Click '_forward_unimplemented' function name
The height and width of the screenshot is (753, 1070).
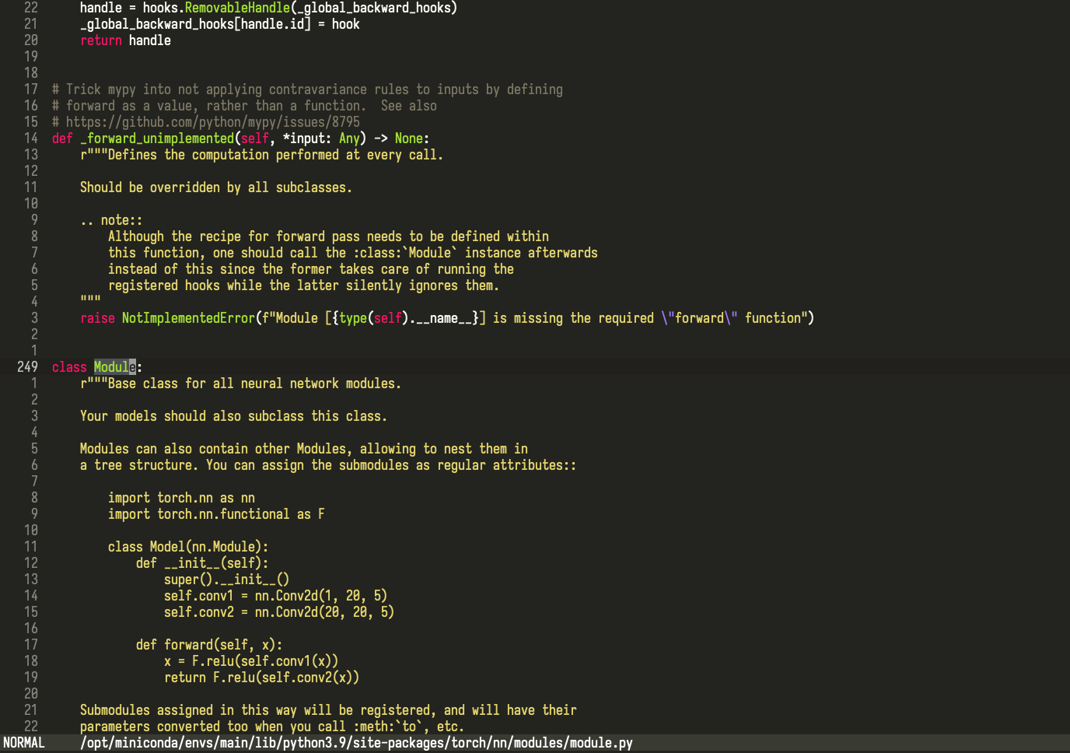coord(157,138)
